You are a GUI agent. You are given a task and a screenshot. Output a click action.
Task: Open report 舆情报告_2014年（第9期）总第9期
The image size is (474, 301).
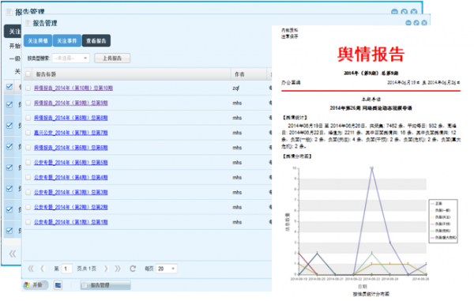pos(71,103)
